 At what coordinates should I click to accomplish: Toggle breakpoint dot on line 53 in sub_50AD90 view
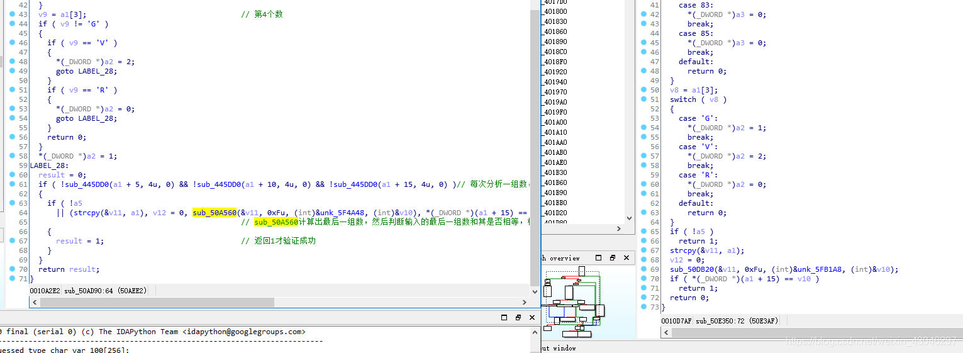pyautogui.click(x=13, y=108)
